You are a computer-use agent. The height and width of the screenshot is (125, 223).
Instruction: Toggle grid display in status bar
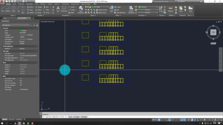[159, 120]
